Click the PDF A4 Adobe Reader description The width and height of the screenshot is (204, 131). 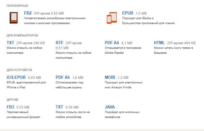pos(123,50)
